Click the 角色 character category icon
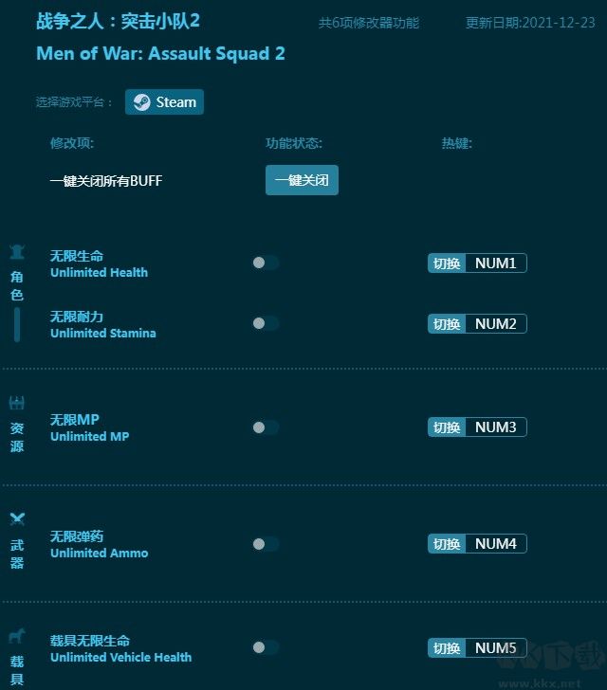The image size is (607, 690). coord(17,252)
